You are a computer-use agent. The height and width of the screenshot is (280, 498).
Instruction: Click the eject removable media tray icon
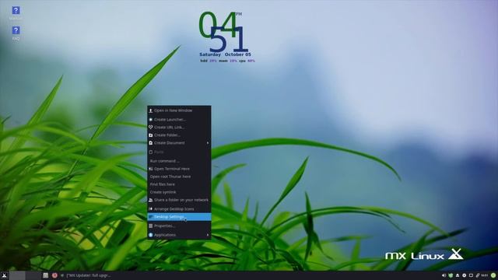pyautogui.click(x=458, y=275)
